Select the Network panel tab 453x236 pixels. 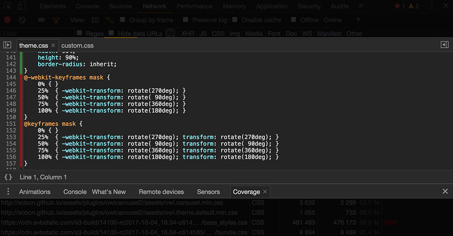click(154, 6)
